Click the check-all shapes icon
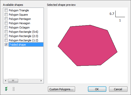This screenshot has width=131, height=95. point(6,89)
